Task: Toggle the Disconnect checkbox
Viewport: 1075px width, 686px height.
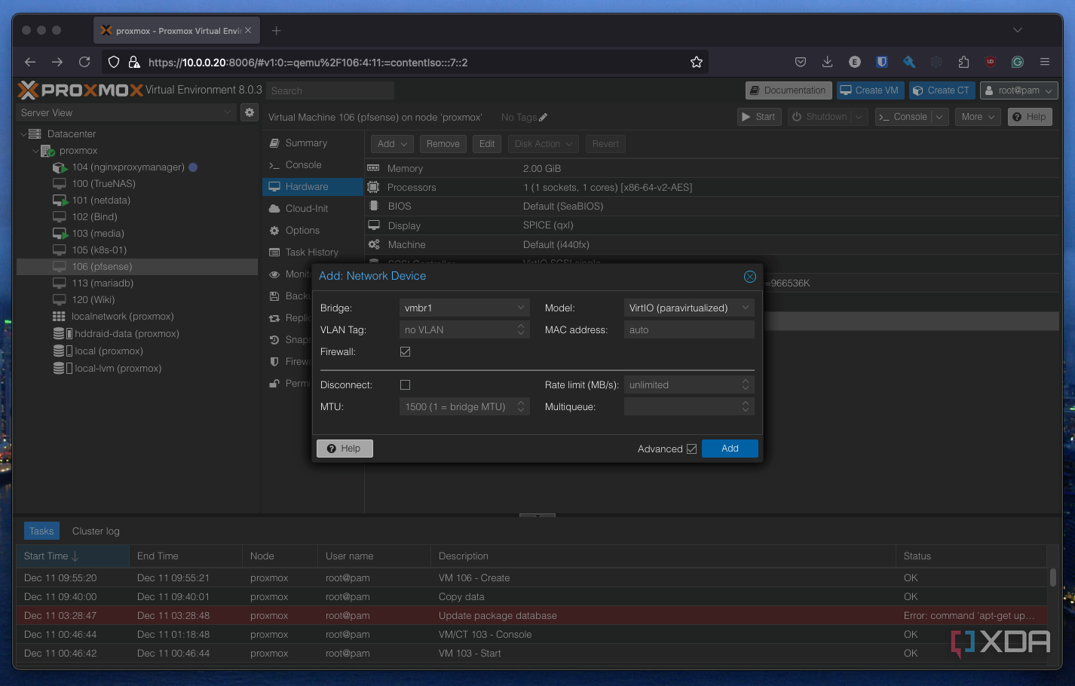Action: point(406,385)
